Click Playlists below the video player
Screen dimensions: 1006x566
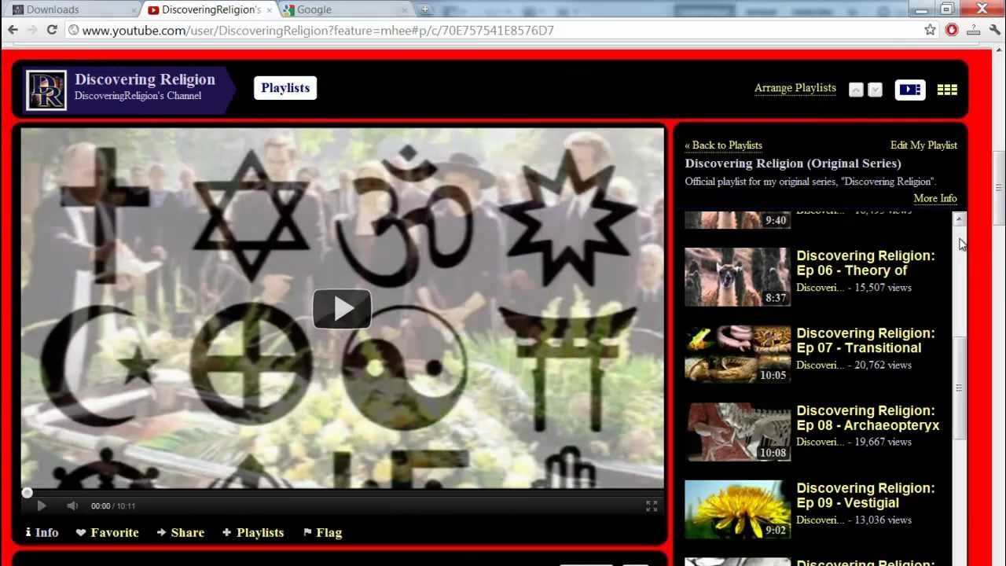253,532
